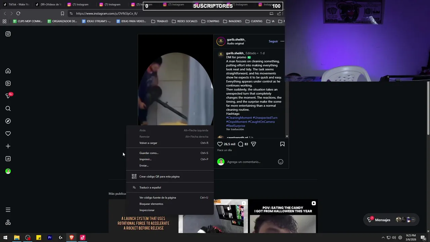This screenshot has width=430, height=242.
Task: Open Reels icon in Instagram sidebar
Action: point(8,83)
